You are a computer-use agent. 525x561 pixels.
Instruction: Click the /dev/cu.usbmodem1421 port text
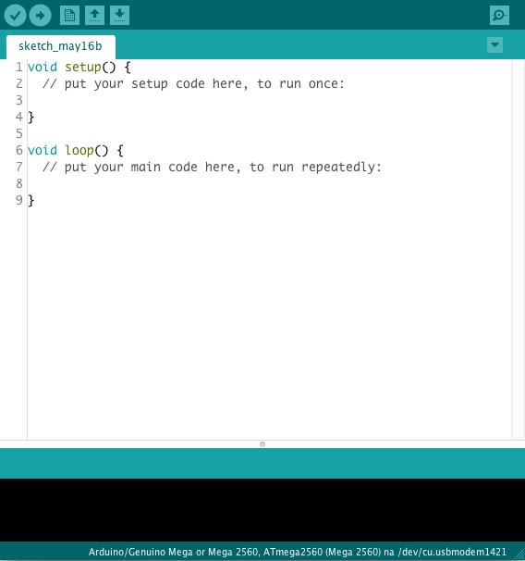(452, 552)
